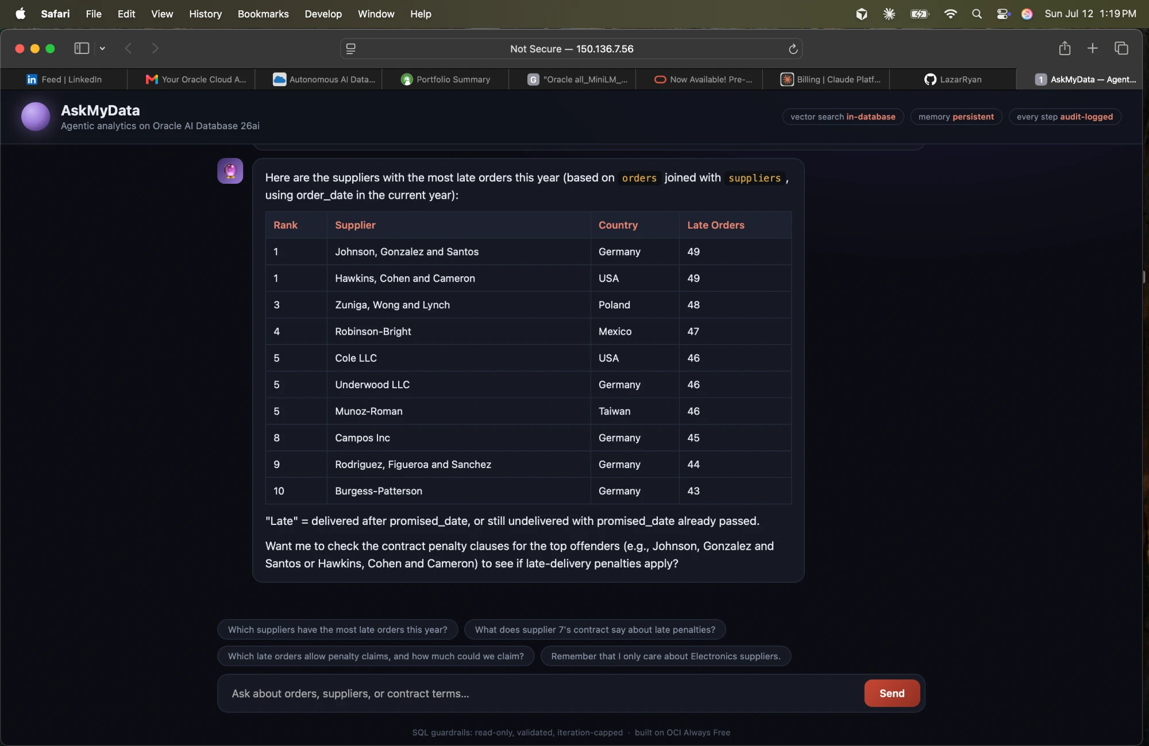This screenshot has width=1149, height=746.
Task: Open the Share icon in Safari toolbar
Action: click(x=1065, y=48)
